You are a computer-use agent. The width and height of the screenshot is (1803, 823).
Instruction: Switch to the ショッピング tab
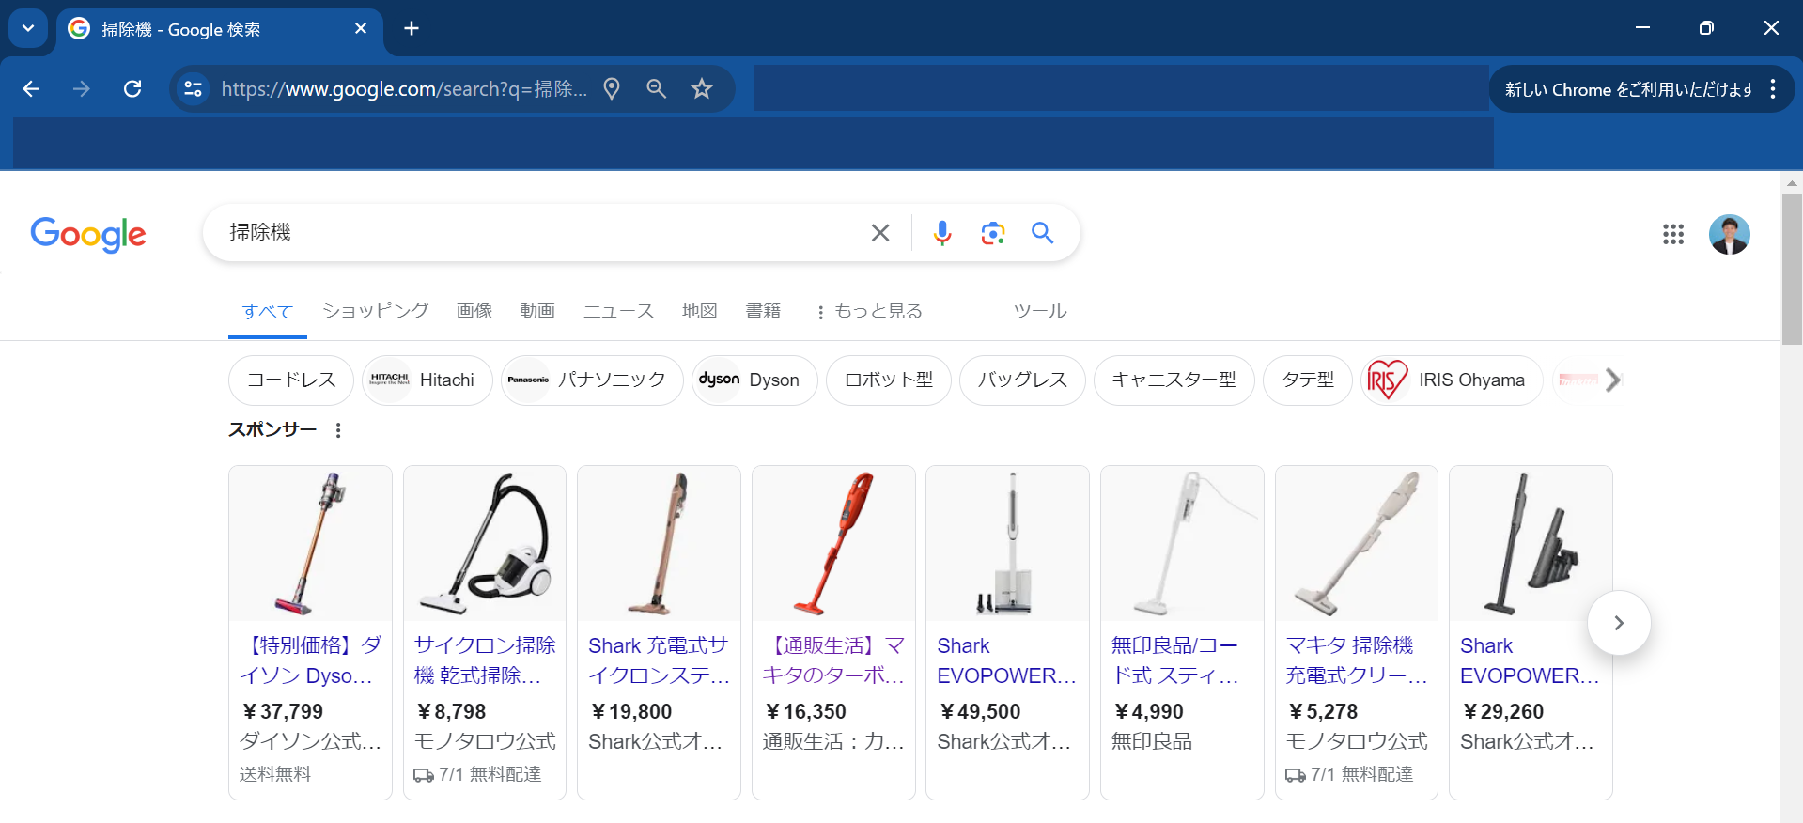tap(376, 311)
